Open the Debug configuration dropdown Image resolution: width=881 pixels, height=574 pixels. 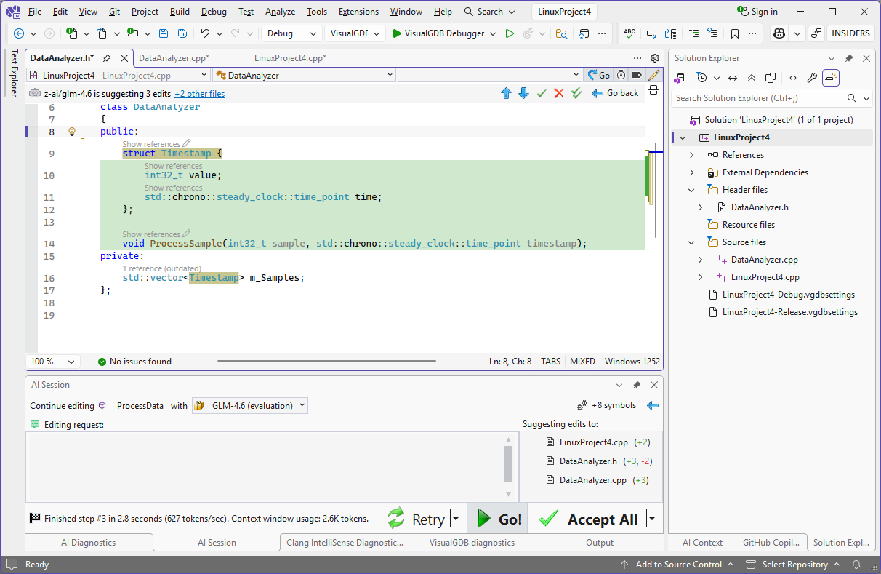click(x=291, y=33)
